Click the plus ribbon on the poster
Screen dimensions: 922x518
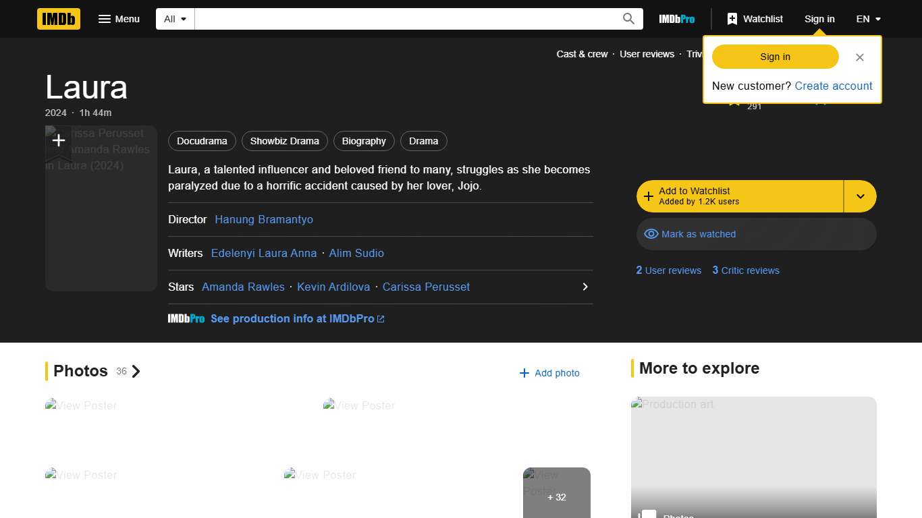click(x=59, y=141)
